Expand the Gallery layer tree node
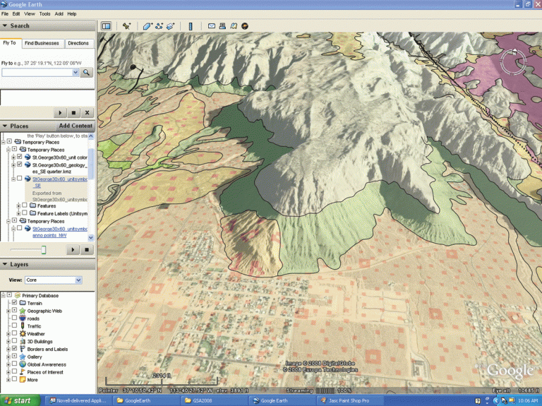 point(8,357)
